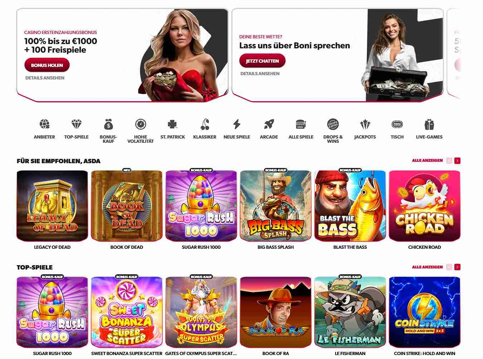Start chat via Jetzt Chatten button
483x359 pixels.
pos(262,61)
